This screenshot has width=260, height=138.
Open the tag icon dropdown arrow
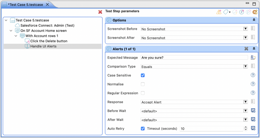(x=230, y=12)
